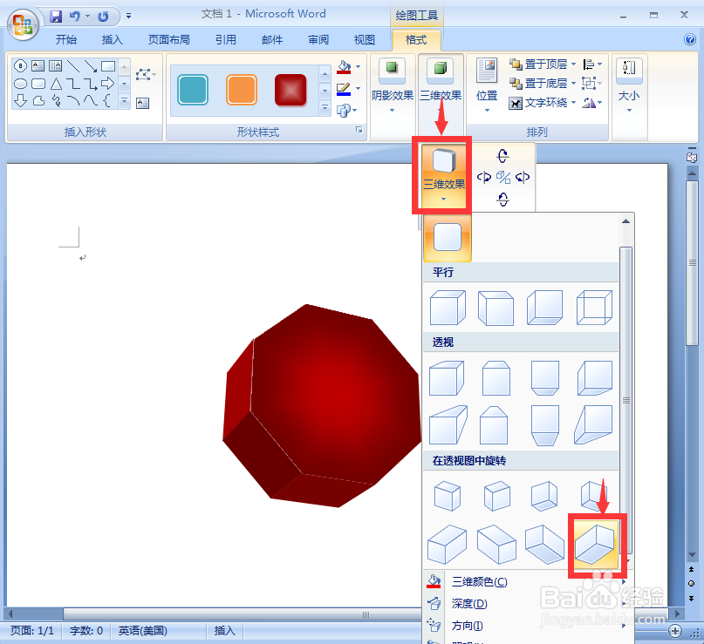704x644 pixels.
Task: Apply the teal shape style swatch
Action: pyautogui.click(x=193, y=90)
